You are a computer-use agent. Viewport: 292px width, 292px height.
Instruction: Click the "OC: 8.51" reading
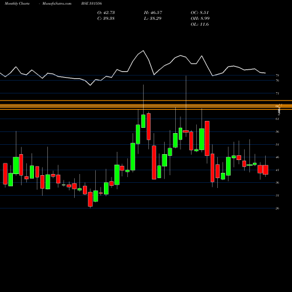pyautogui.click(x=200, y=12)
